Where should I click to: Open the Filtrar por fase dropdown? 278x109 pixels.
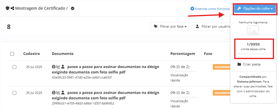[x=170, y=26]
